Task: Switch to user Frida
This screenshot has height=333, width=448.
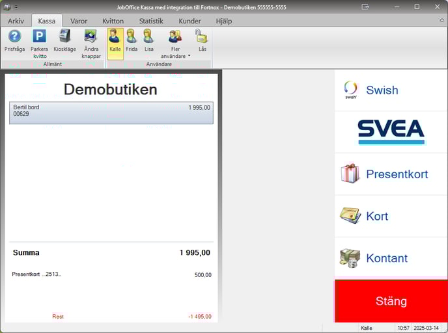Action: 132,41
